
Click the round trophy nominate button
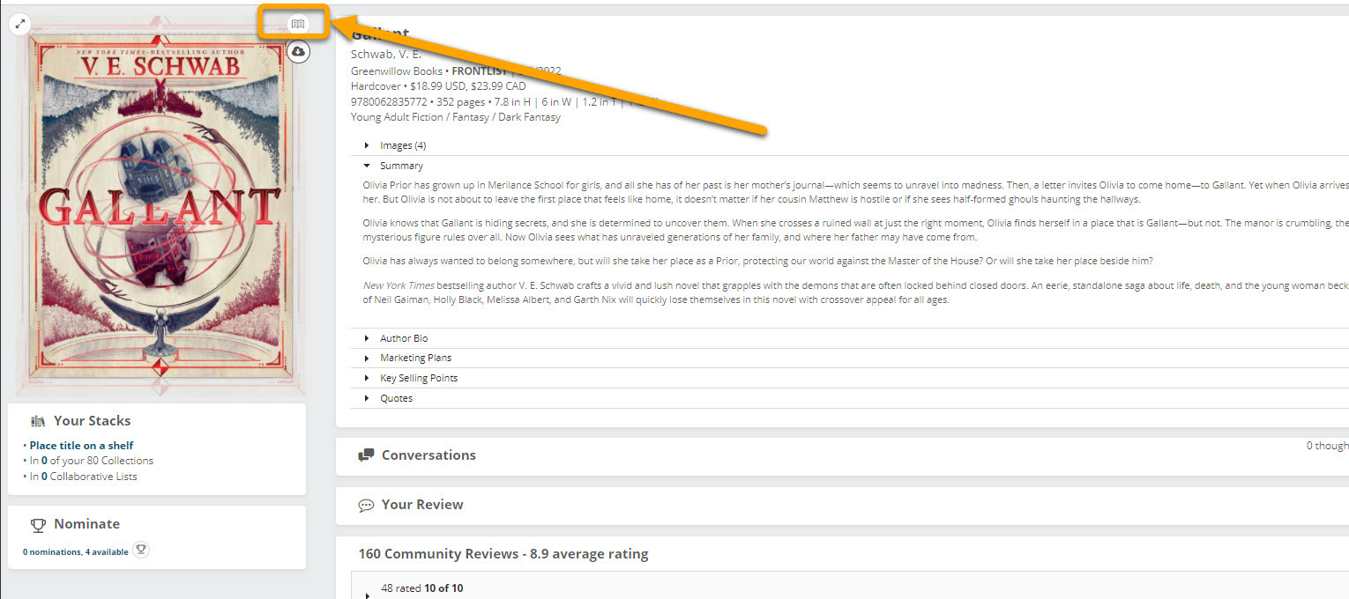coord(140,551)
